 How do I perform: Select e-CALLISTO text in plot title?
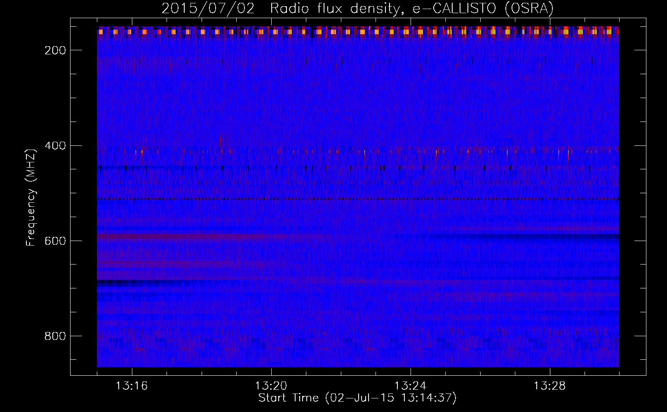[454, 9]
